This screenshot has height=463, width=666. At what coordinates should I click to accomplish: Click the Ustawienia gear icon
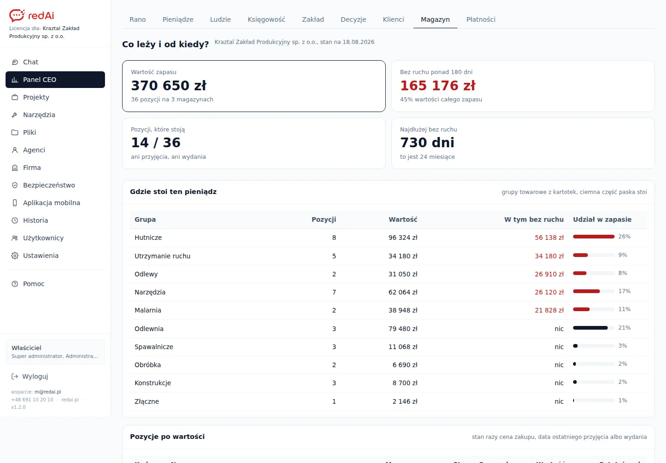15,256
